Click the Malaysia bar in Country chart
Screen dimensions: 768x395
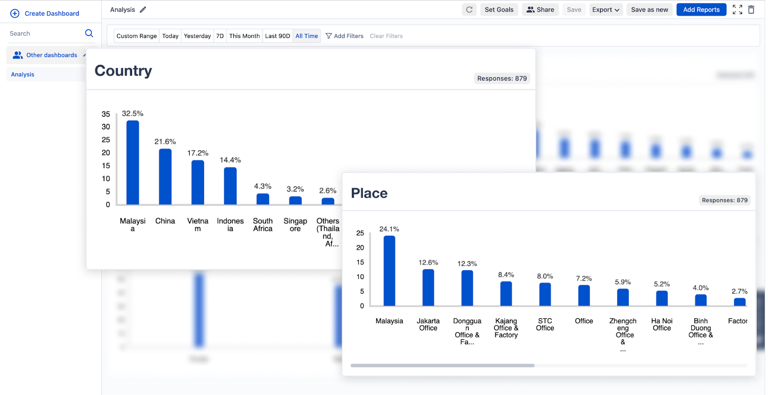132,162
